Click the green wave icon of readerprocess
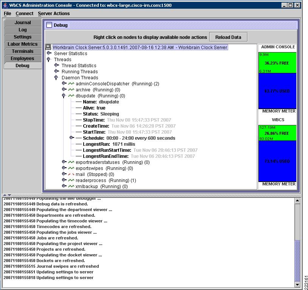The width and height of the screenshot is (308, 290). (x=71, y=180)
